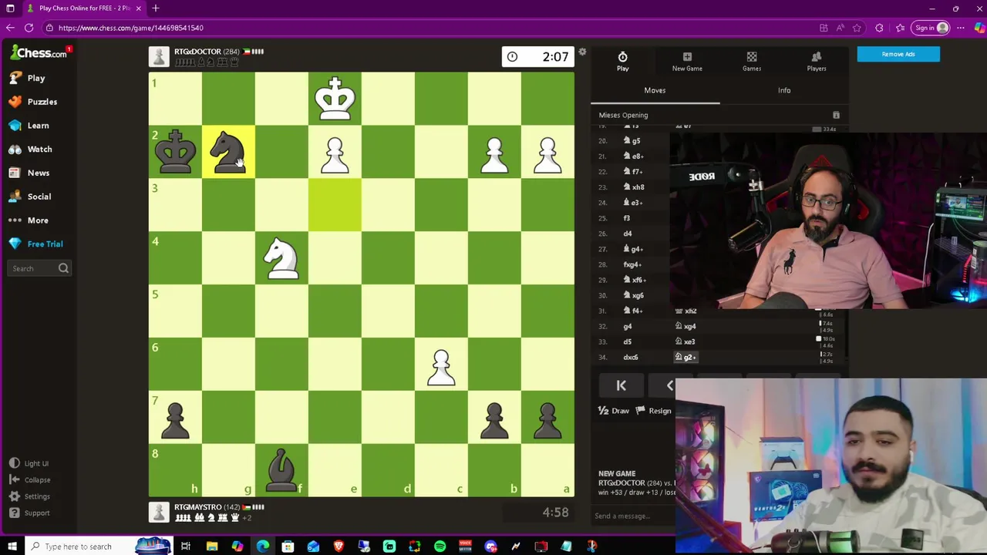Screen dimensions: 987x555
Task: Open Task View on the taskbar
Action: [186, 547]
